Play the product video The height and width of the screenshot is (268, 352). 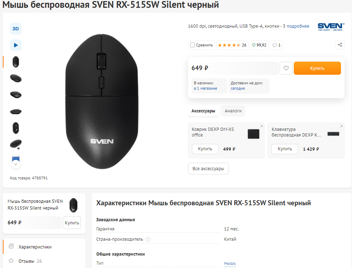coord(16,45)
